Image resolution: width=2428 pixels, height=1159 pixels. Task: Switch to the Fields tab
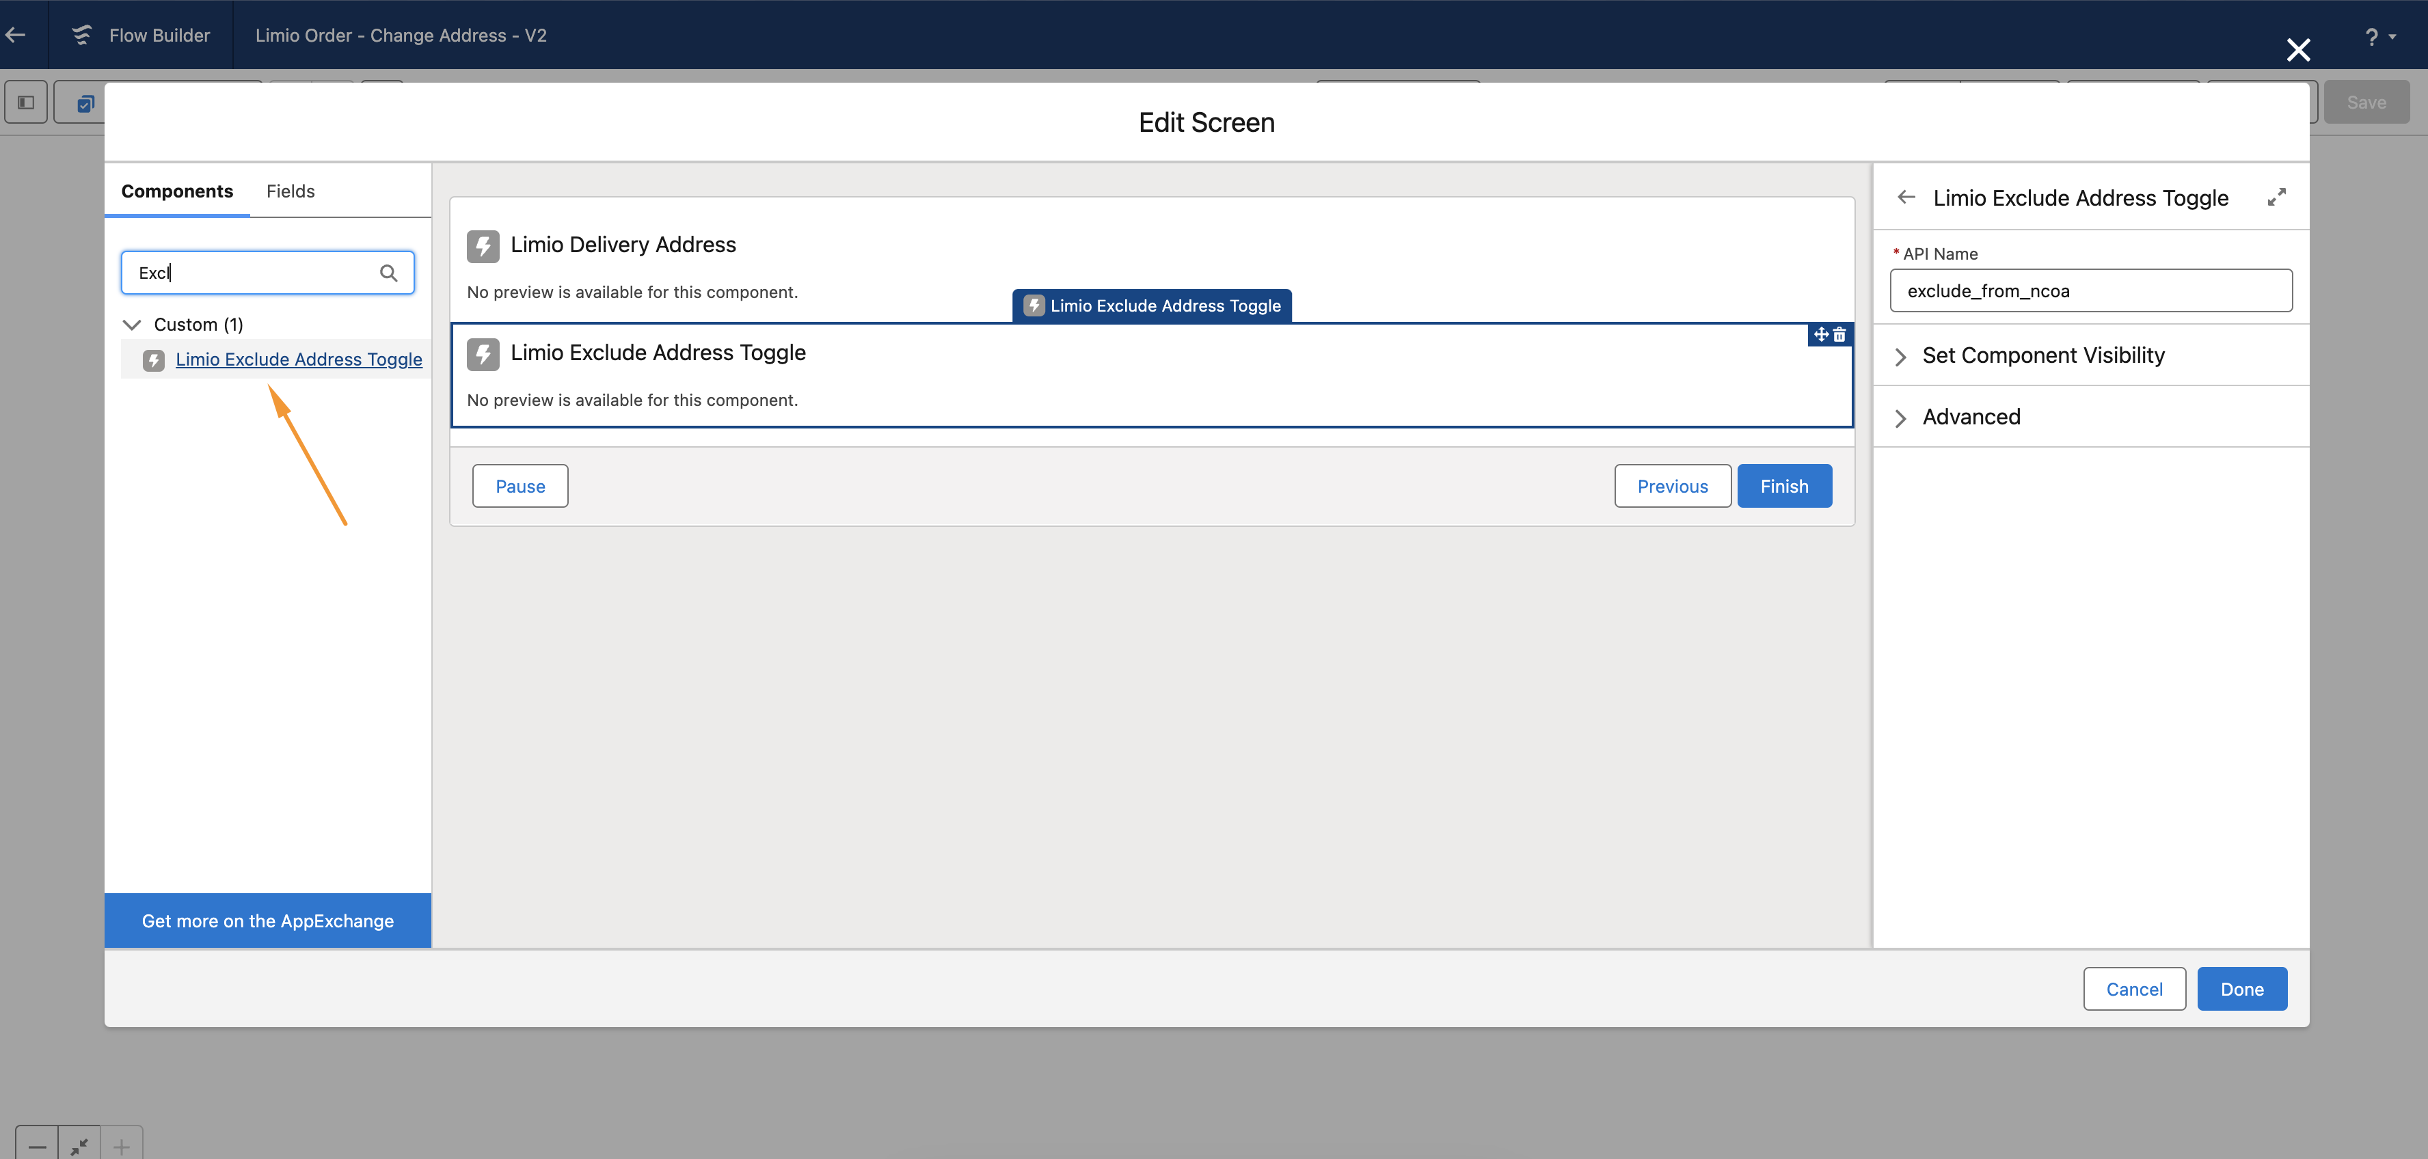[x=291, y=191]
